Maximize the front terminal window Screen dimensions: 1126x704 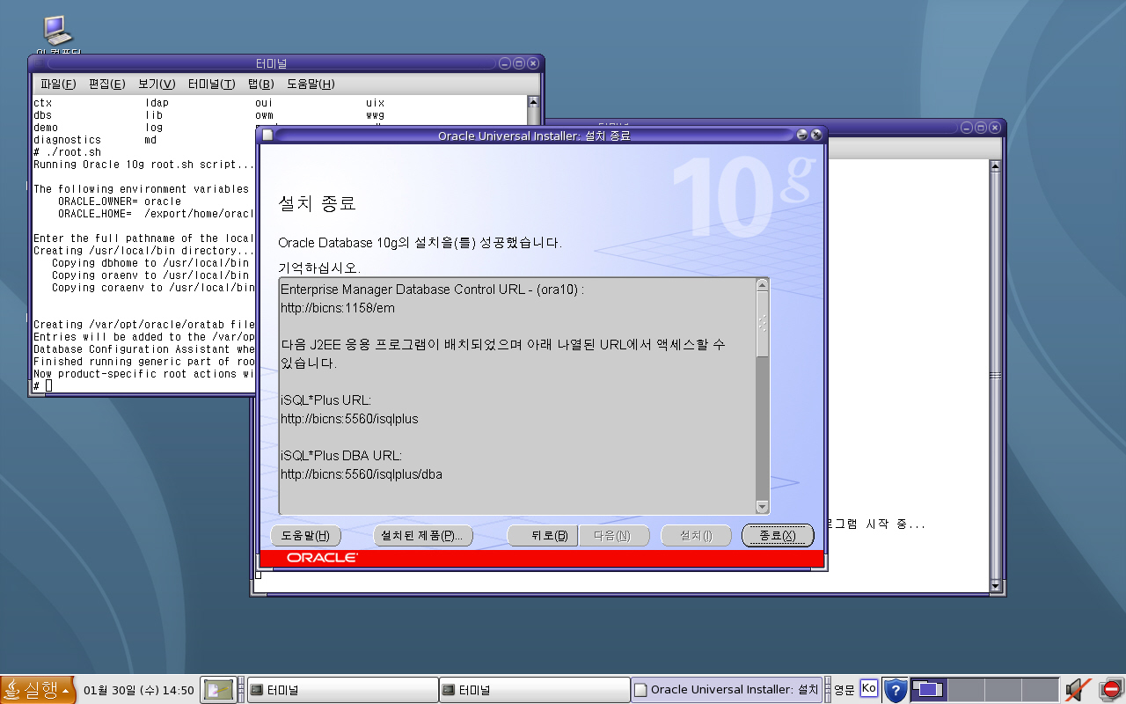(518, 63)
